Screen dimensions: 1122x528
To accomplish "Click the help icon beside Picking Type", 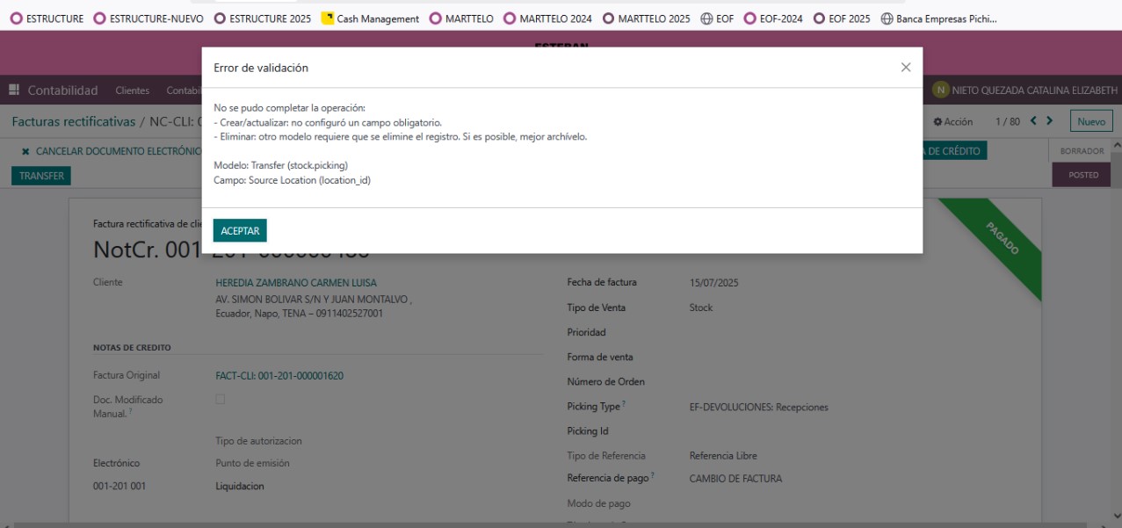I will pyautogui.click(x=624, y=404).
